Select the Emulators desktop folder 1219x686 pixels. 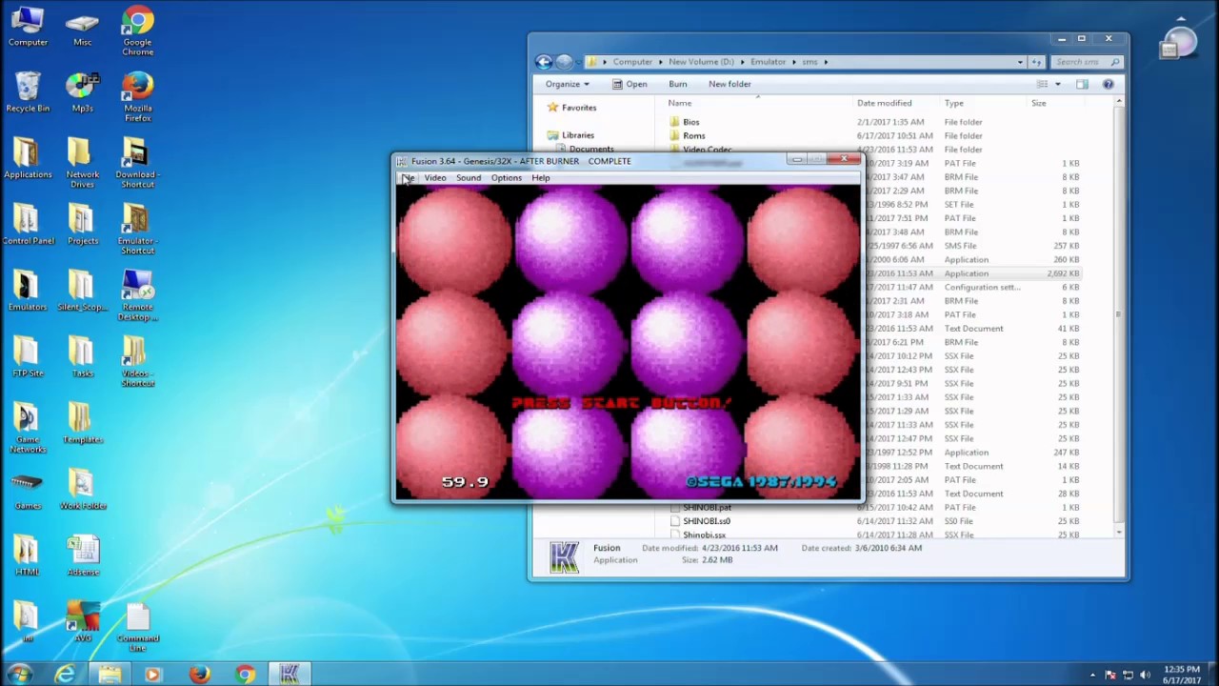tap(28, 291)
